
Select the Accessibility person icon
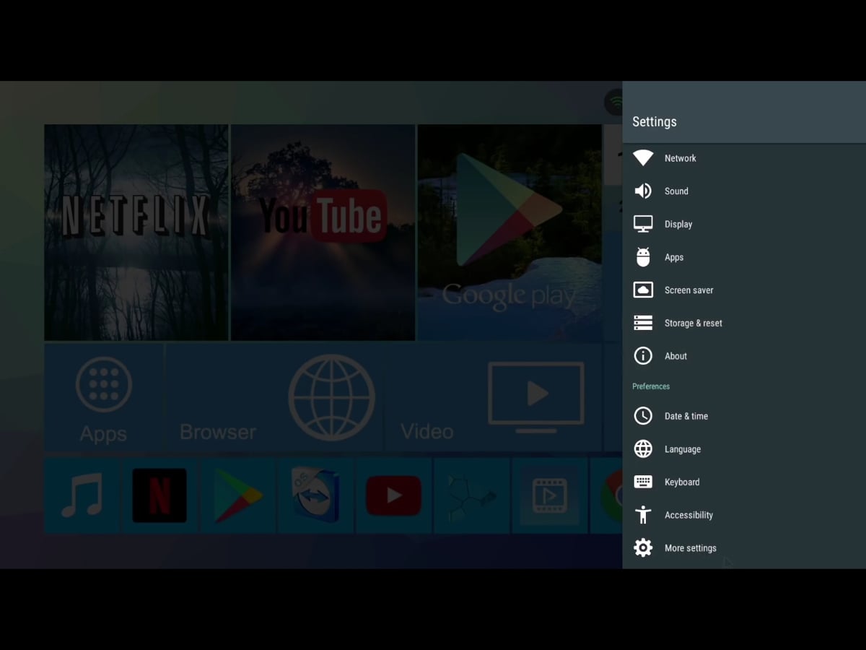pos(642,515)
